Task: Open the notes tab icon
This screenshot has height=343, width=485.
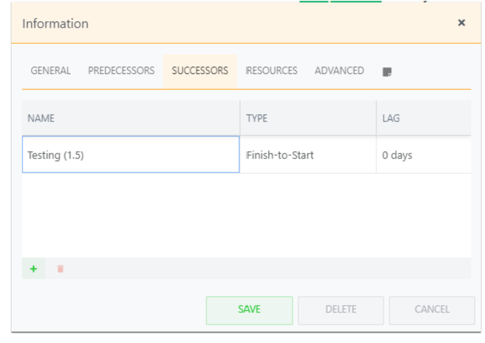Action: pyautogui.click(x=387, y=72)
